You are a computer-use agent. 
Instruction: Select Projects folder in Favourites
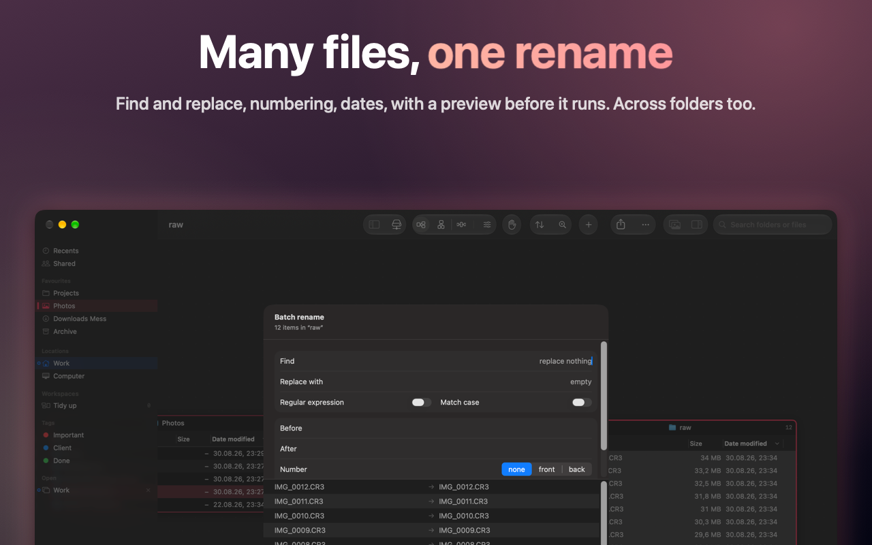97,293
